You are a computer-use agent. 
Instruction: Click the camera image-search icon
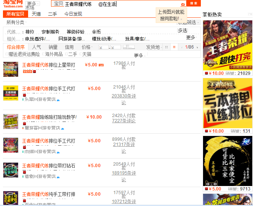click(183, 4)
